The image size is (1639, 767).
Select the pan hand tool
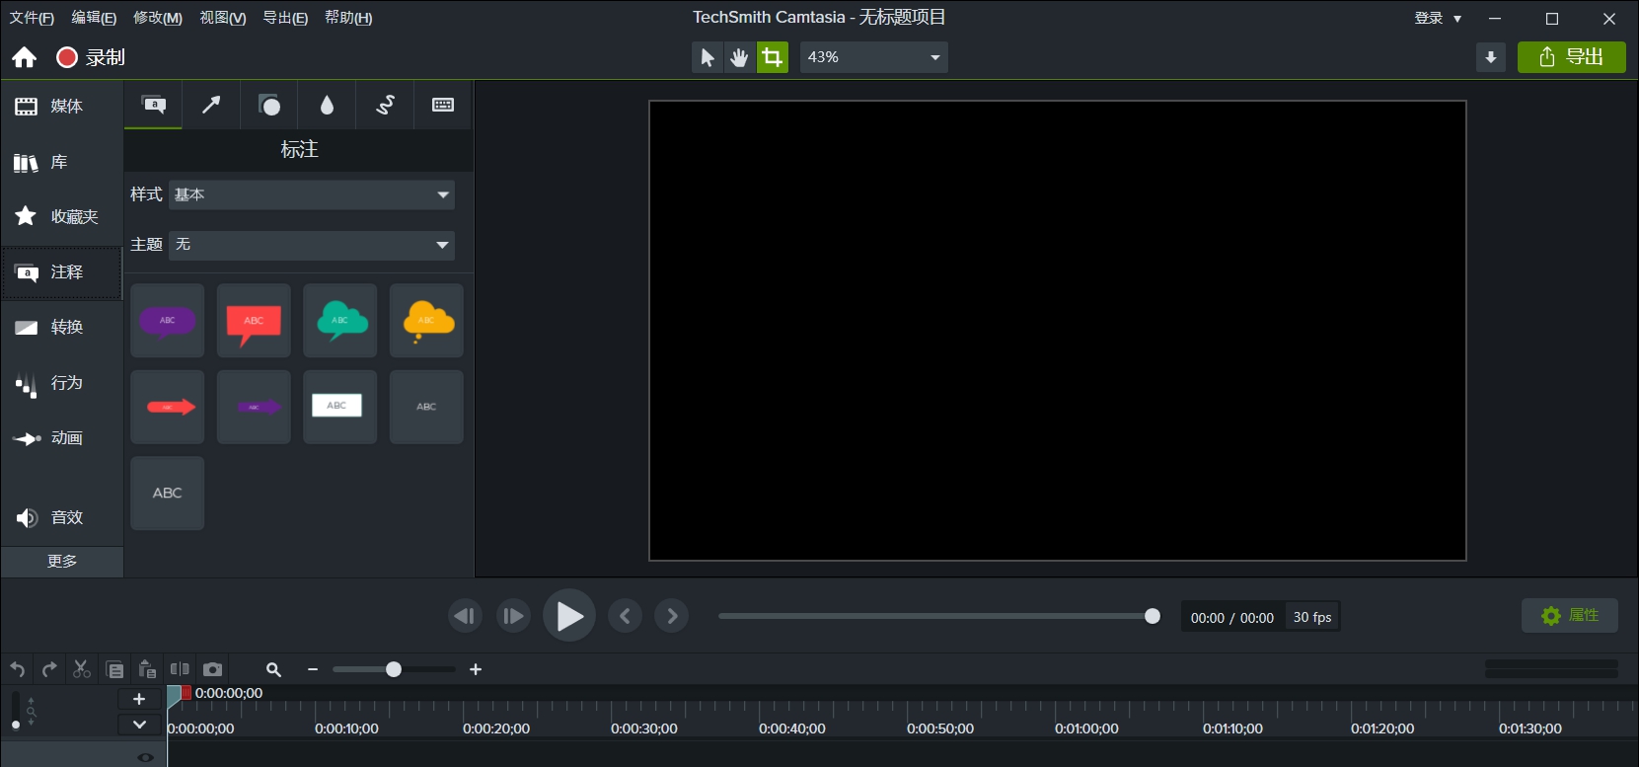739,57
